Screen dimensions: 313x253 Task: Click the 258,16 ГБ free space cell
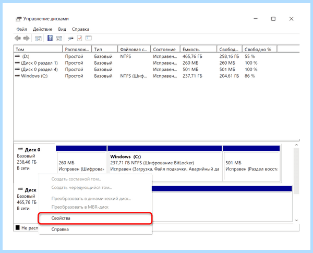pyautogui.click(x=229, y=56)
